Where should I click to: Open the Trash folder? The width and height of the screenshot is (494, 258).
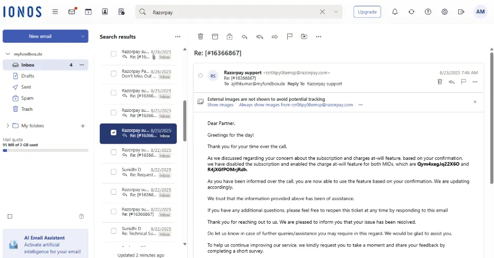pyautogui.click(x=27, y=109)
